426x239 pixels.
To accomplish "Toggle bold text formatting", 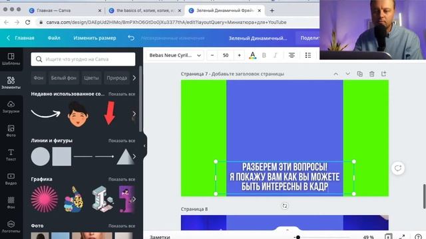I will (264, 55).
